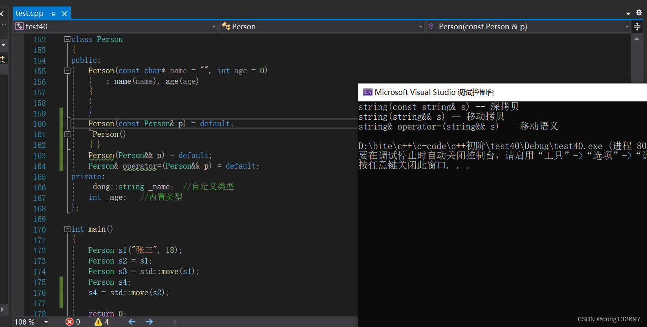Viewport: 647px width, 327px height.
Task: Navigate forward with the right arrow
Action: coord(149,322)
